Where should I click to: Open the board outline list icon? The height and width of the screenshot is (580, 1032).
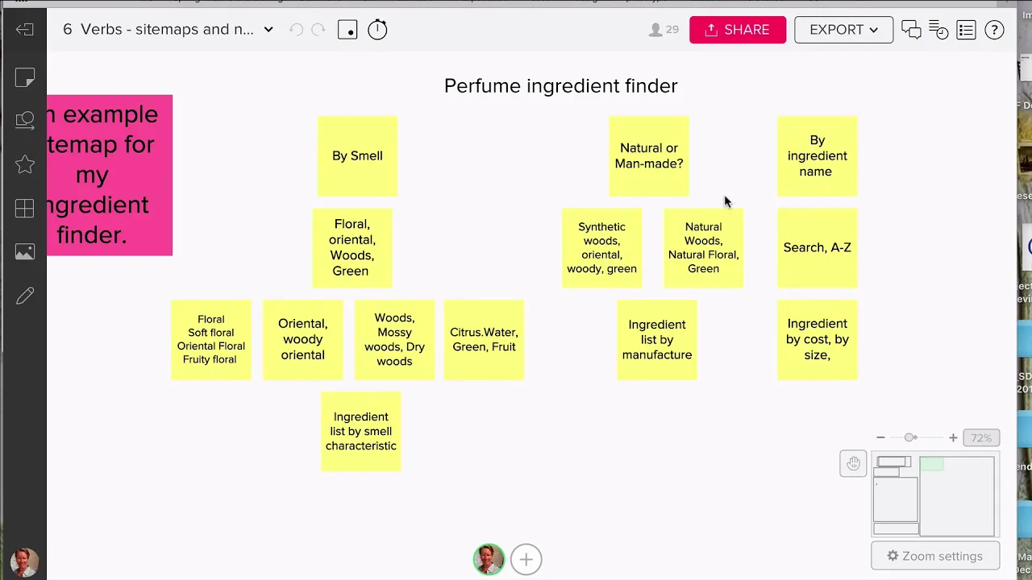(x=966, y=30)
